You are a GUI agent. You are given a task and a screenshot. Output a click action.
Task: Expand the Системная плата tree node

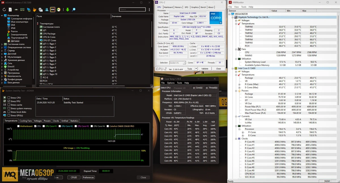(x=2, y=44)
